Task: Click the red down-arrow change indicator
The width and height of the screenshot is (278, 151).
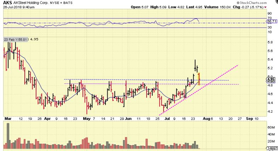Action: pyautogui.click(x=265, y=7)
